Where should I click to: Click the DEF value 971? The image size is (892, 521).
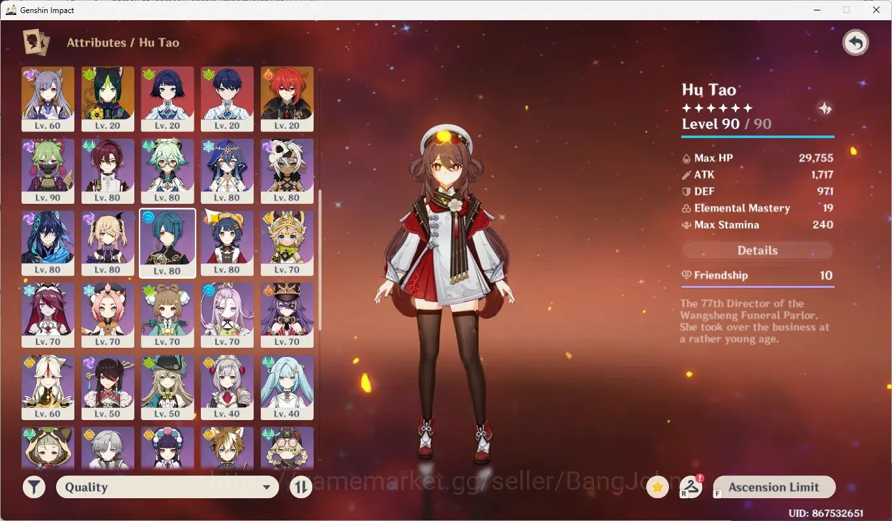point(825,191)
